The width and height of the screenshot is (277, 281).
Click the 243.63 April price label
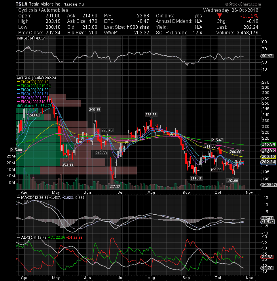(x=35, y=115)
